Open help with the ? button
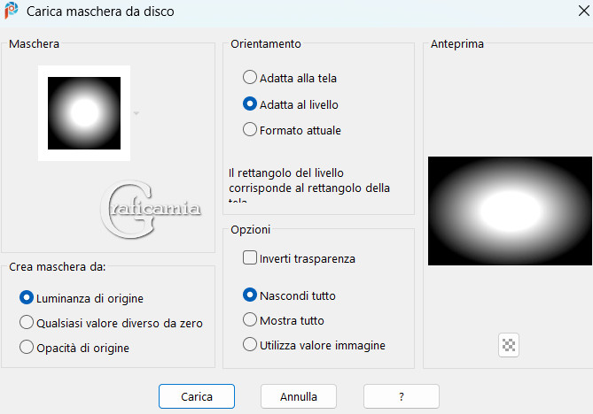Image resolution: width=593 pixels, height=414 pixels. point(401,396)
